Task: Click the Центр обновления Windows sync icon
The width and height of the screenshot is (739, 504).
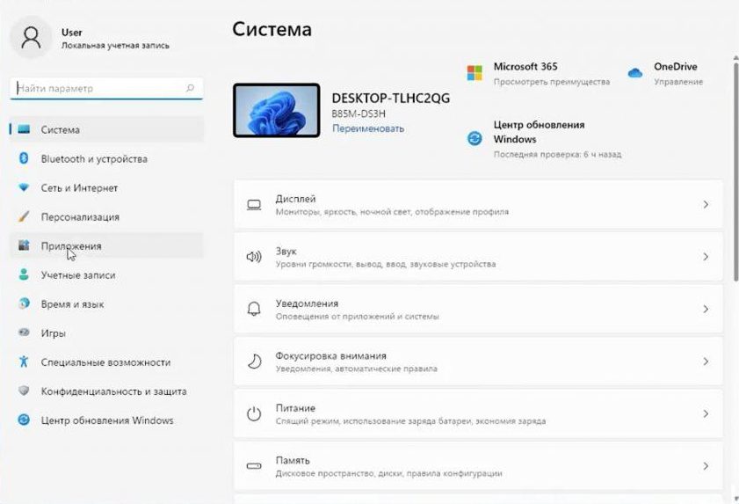Action: coord(475,138)
